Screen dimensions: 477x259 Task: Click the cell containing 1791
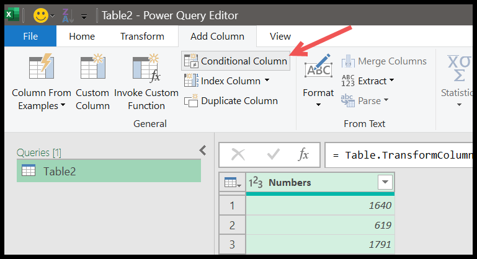(320, 244)
